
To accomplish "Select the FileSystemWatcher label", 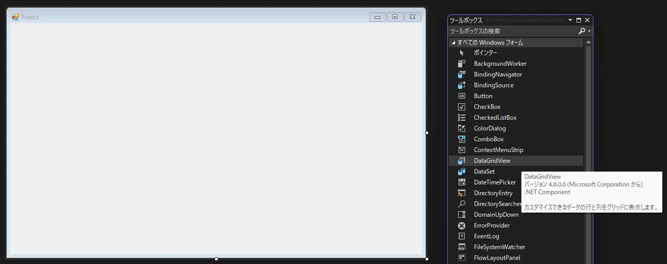I will click(499, 247).
